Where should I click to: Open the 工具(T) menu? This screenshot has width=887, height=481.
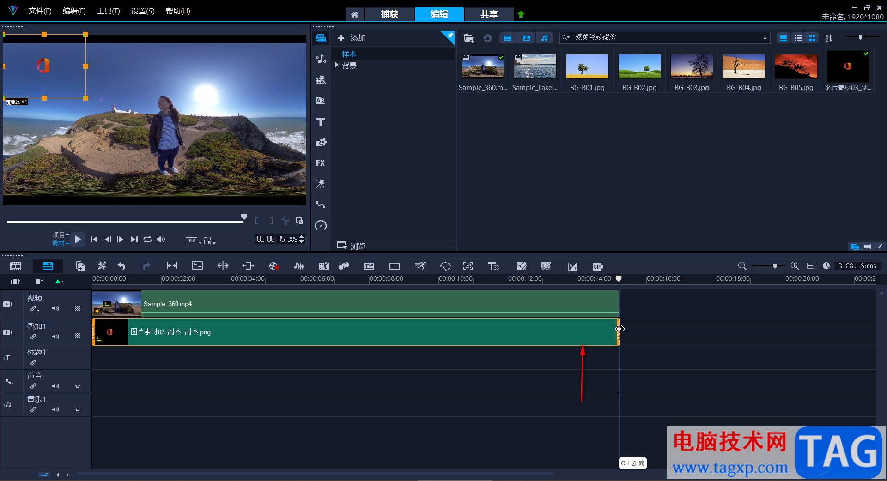[x=108, y=11]
